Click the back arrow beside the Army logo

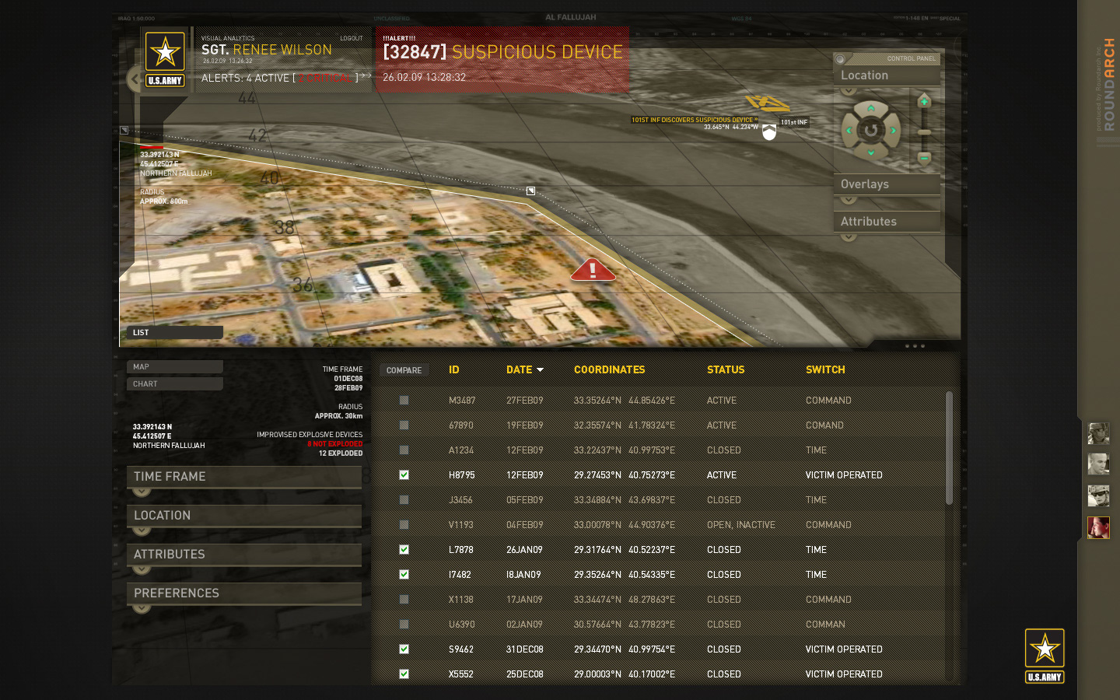(134, 79)
